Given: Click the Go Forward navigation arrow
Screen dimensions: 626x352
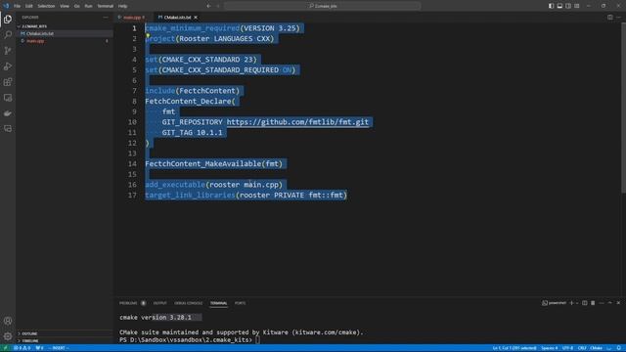Looking at the screenshot, I should [x=218, y=6].
